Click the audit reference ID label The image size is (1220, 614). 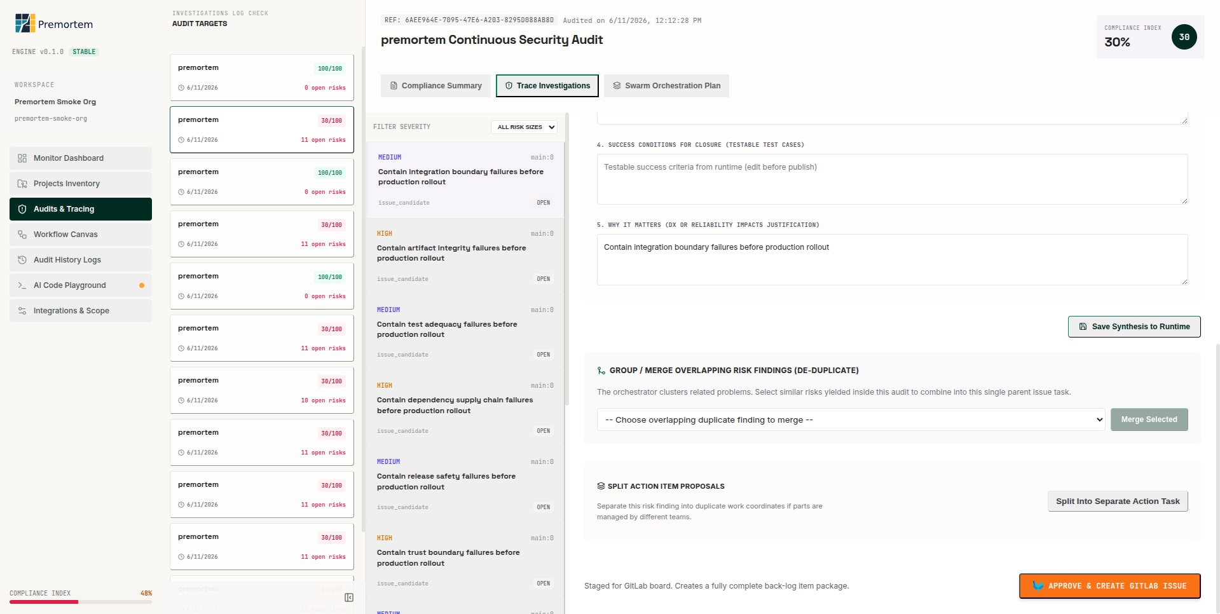click(x=469, y=20)
